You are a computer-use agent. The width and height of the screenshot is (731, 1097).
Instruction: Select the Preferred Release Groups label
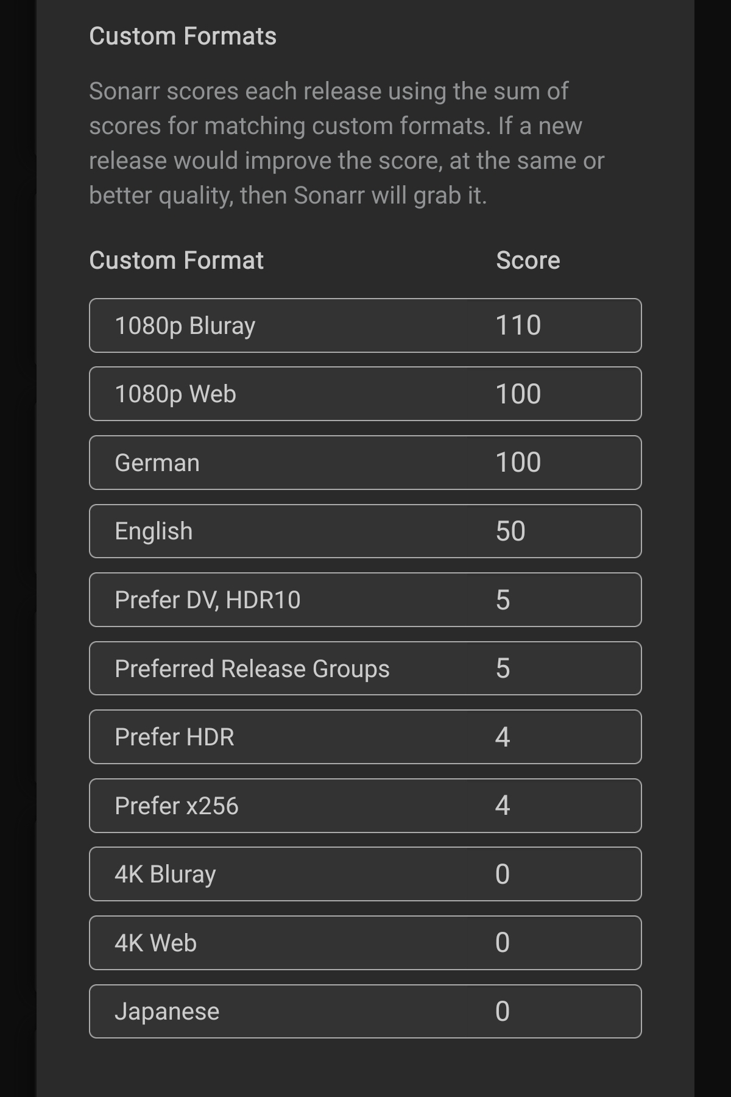[252, 669]
